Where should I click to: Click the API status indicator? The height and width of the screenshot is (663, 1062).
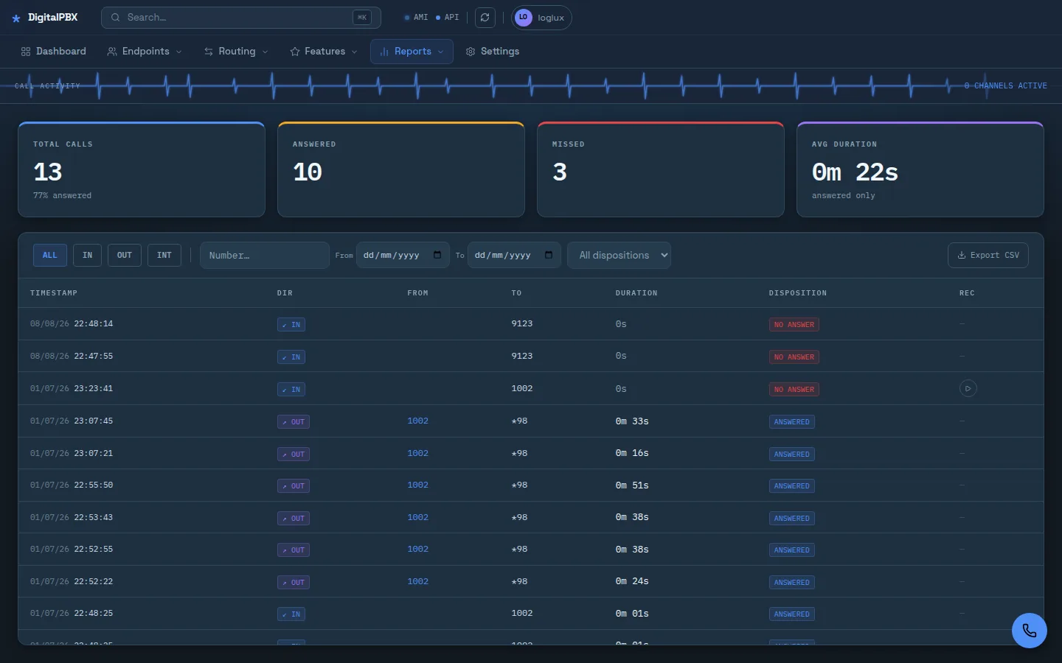click(447, 18)
